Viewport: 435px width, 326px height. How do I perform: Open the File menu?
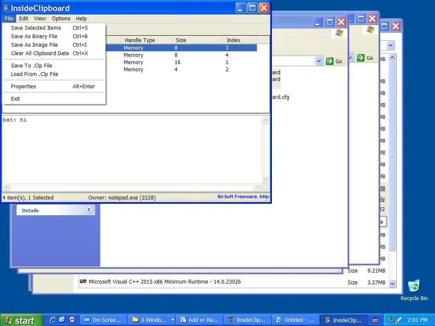[x=9, y=19]
